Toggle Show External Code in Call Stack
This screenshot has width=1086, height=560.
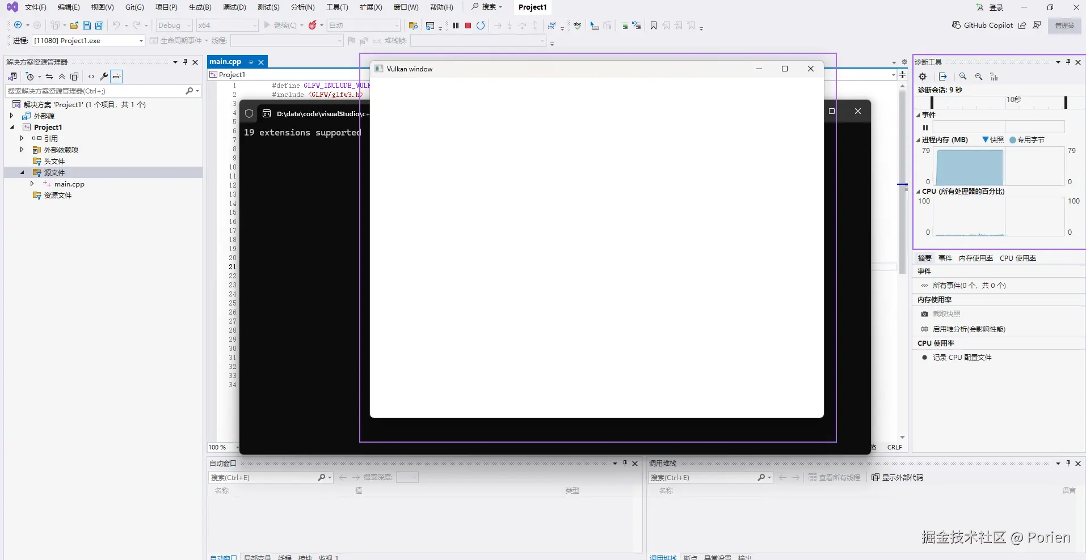click(x=897, y=477)
